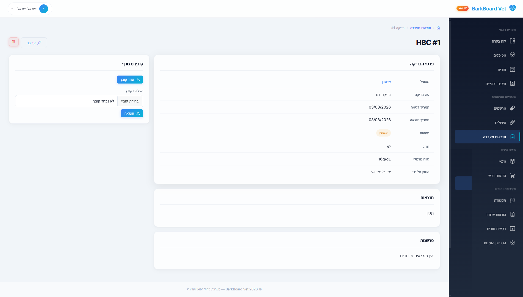
Task: Click the appointment requests calendar-plus icon
Action: pyautogui.click(x=512, y=229)
